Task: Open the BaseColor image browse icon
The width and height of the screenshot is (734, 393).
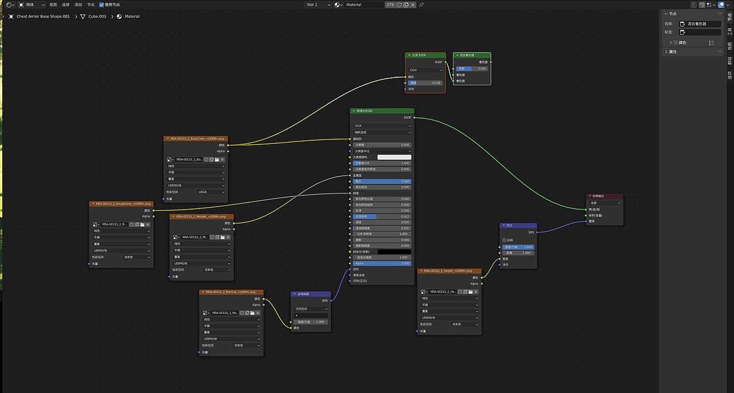Action: (170, 159)
